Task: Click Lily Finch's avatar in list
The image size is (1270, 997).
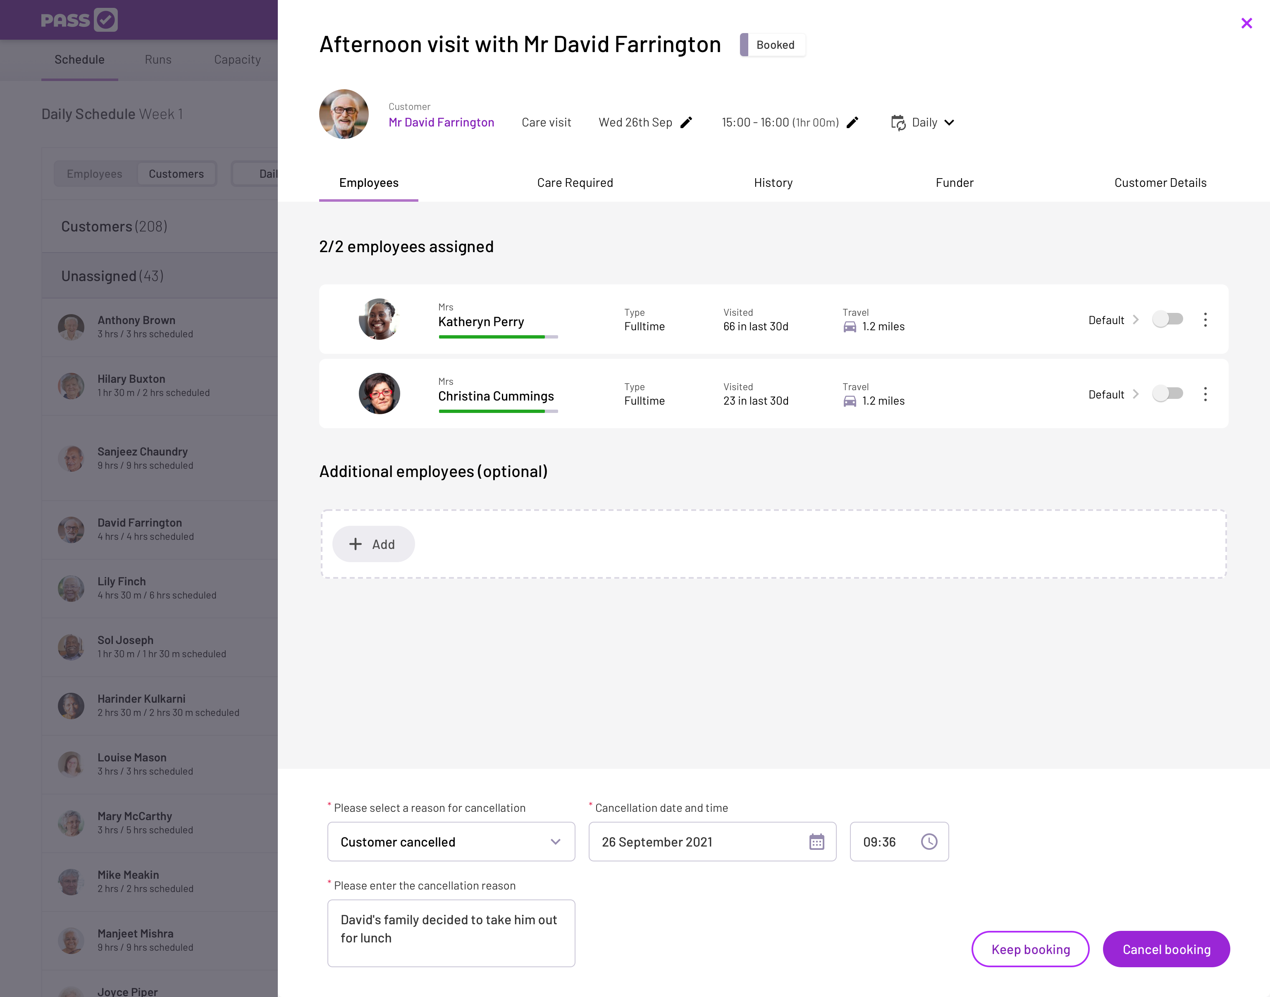Action: point(71,588)
